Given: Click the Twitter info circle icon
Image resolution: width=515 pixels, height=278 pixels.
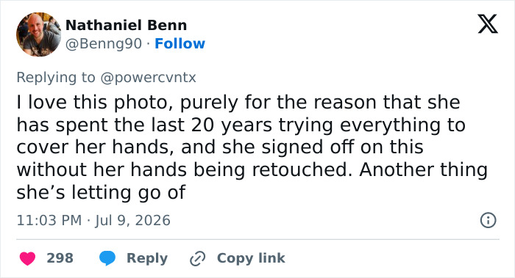Looking at the screenshot, I should (x=488, y=220).
